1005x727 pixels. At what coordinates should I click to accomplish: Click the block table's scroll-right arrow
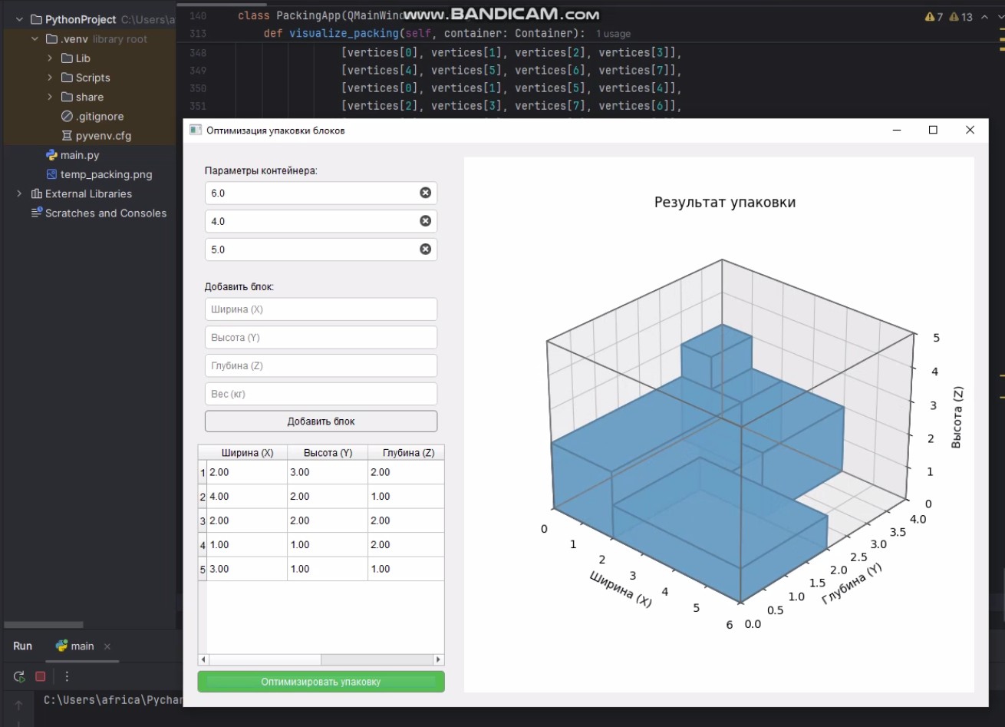point(439,659)
